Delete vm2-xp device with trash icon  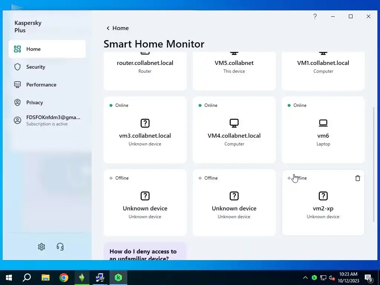click(358, 178)
